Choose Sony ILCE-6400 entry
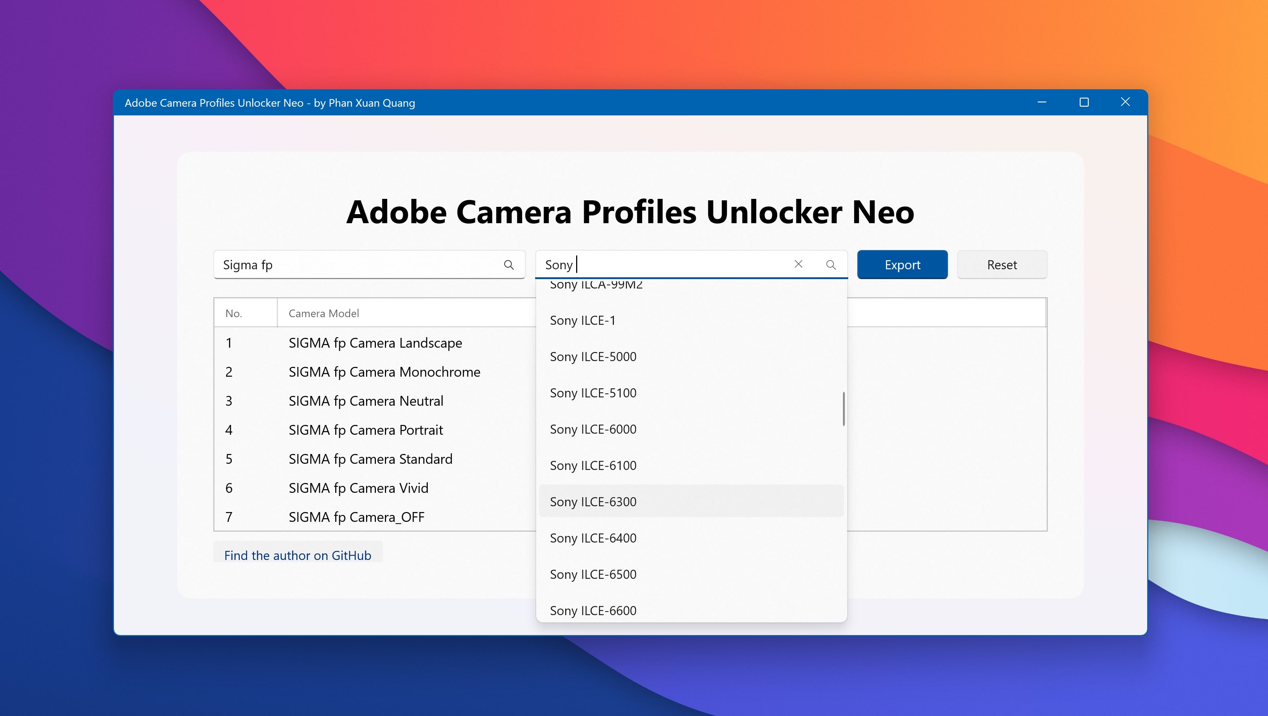 (593, 538)
